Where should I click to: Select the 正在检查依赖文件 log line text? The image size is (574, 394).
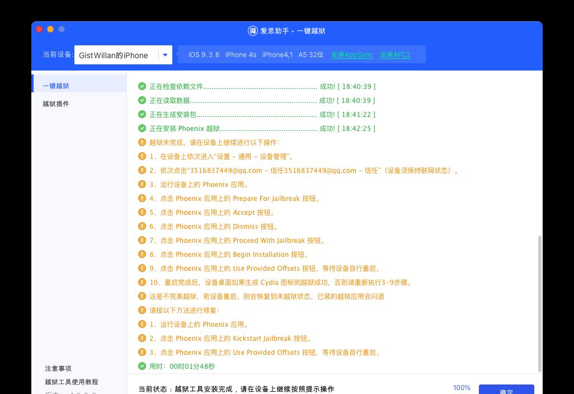pyautogui.click(x=262, y=86)
